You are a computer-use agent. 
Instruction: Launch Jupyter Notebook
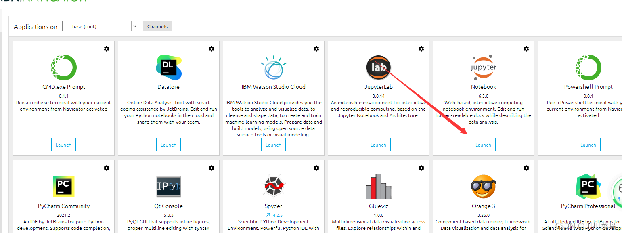(x=483, y=145)
